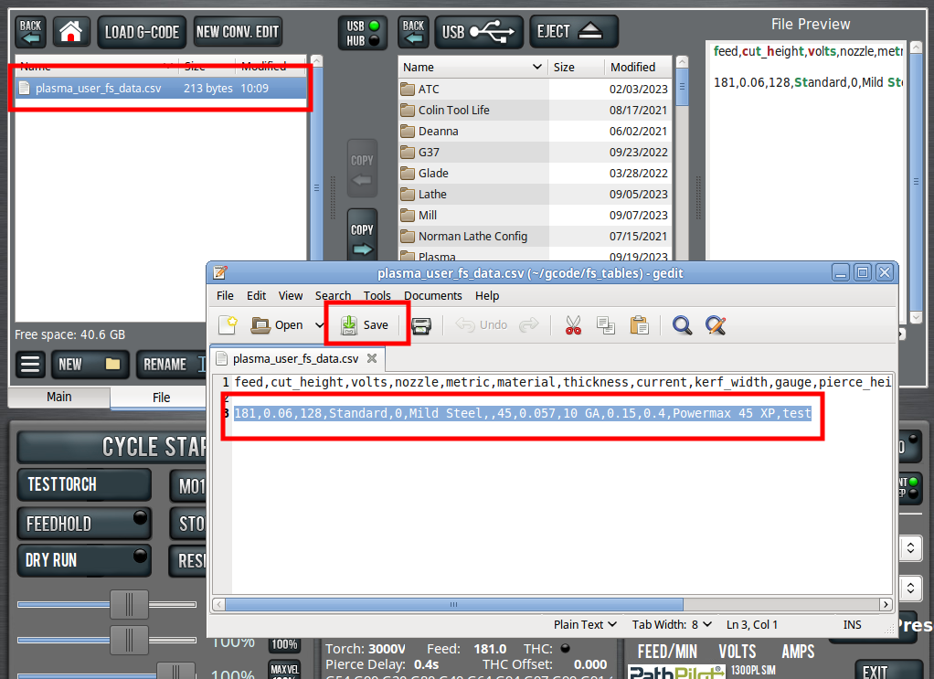The width and height of the screenshot is (934, 679).
Task: Click the EJECT button
Action: tap(574, 32)
